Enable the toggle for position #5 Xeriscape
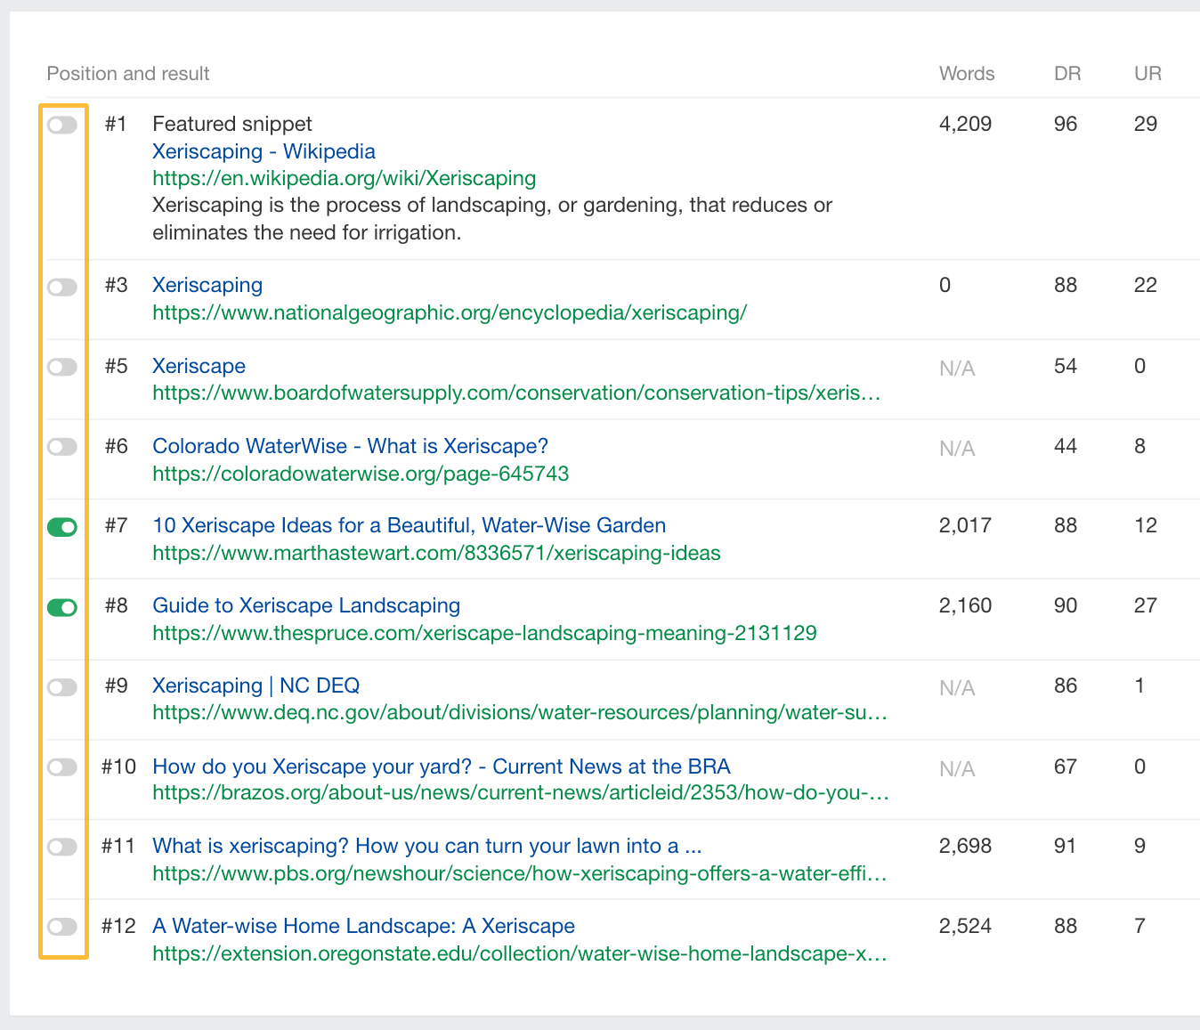This screenshot has height=1030, width=1200. pos(62,367)
